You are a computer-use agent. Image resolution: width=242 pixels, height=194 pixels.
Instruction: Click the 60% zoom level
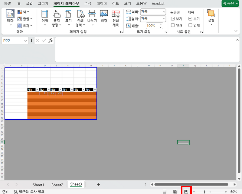point(234,192)
